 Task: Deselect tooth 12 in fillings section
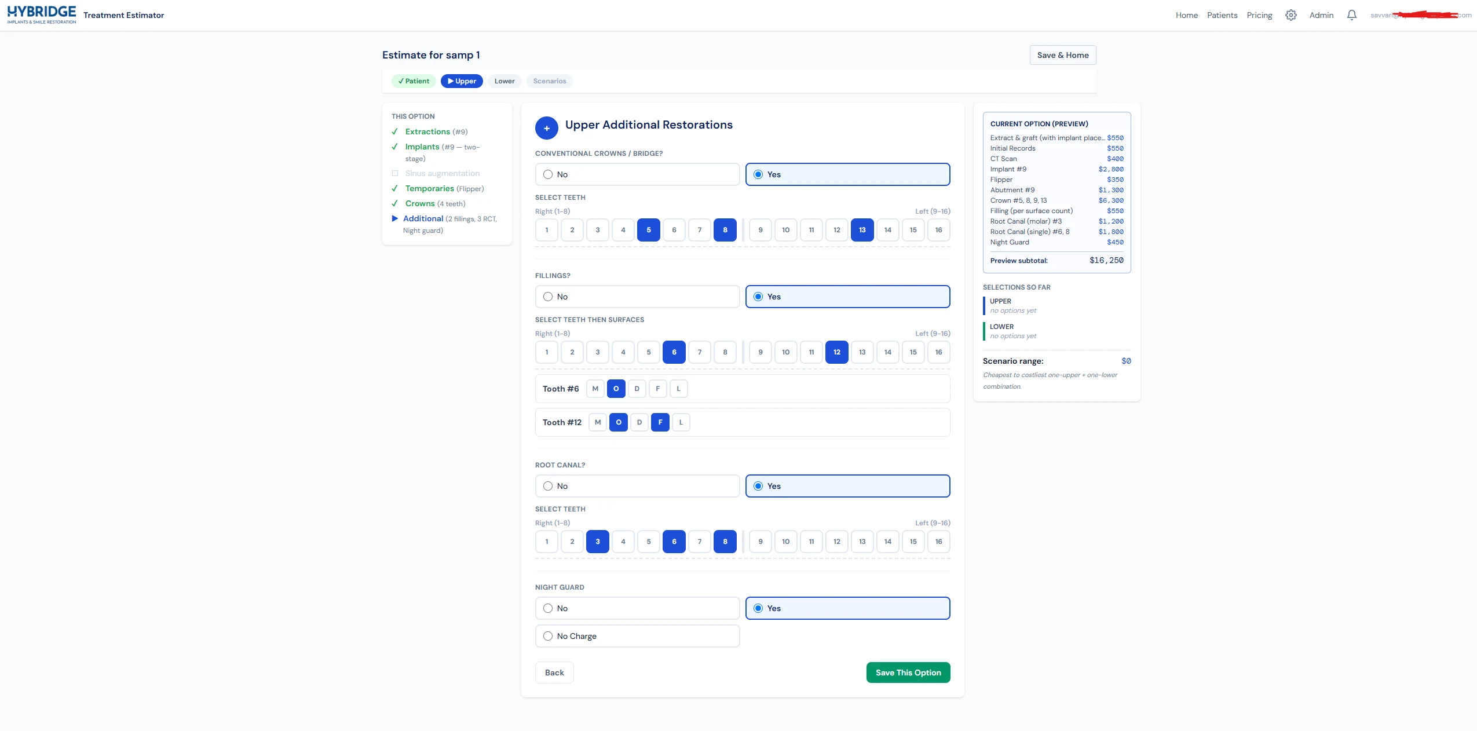(x=837, y=352)
